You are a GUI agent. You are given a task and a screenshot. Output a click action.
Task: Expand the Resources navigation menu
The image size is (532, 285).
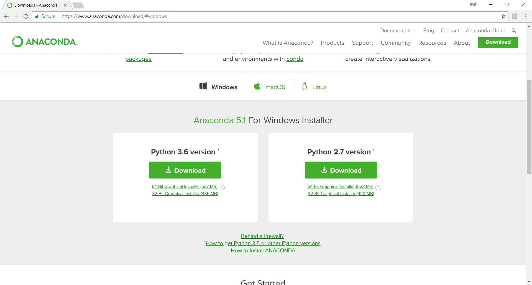[x=432, y=43]
